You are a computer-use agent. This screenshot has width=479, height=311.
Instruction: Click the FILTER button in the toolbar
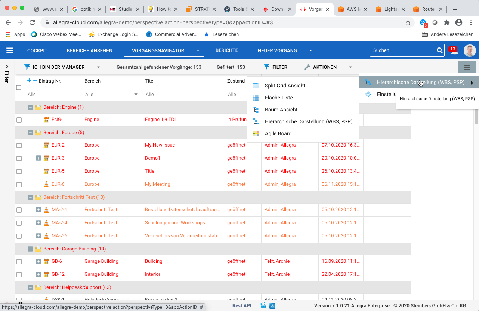click(x=275, y=67)
